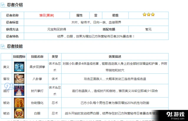Image resolution: width=188 pixels, height=121 pixels.
Task: Click the 忍术 type in 协助强化 row
Action: 55,103
